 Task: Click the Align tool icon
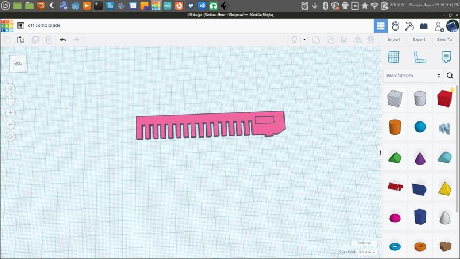click(344, 40)
